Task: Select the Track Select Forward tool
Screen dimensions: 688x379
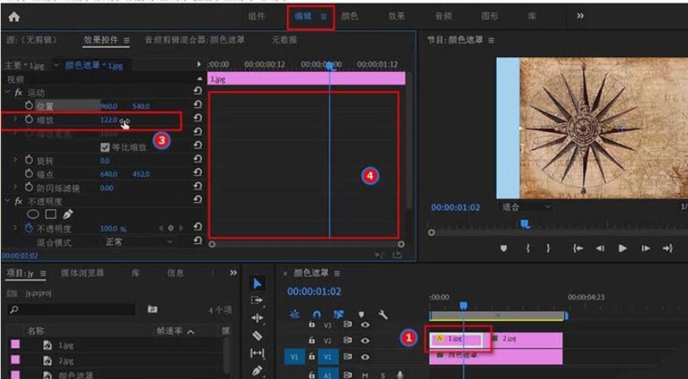Action: pos(257,300)
